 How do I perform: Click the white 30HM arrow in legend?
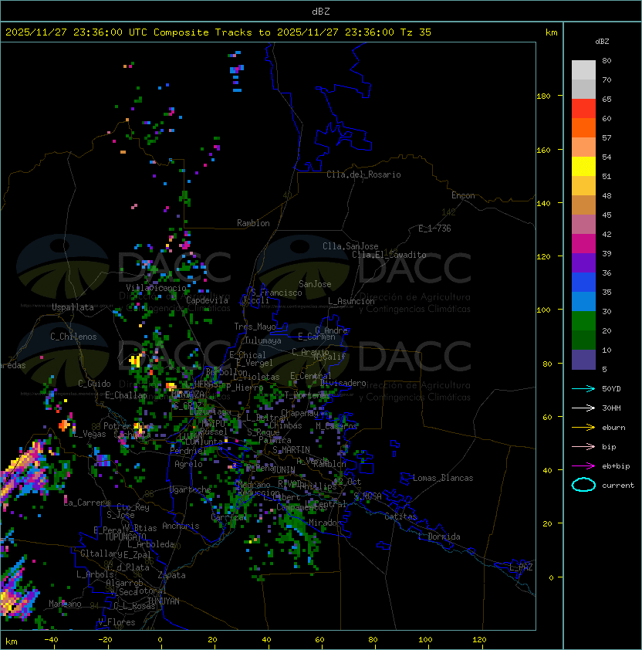tap(583, 408)
